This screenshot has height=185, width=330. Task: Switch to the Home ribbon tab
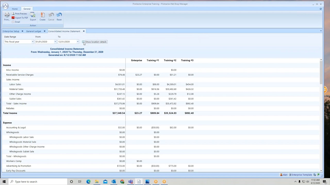click(x=15, y=9)
